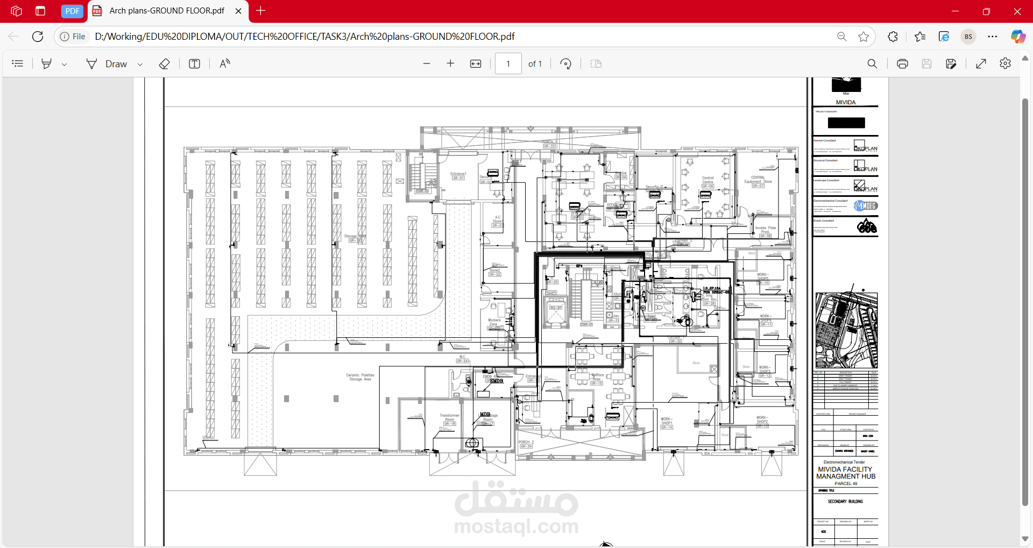
Task: Zoom out using the address bar magnifier
Action: click(x=842, y=37)
